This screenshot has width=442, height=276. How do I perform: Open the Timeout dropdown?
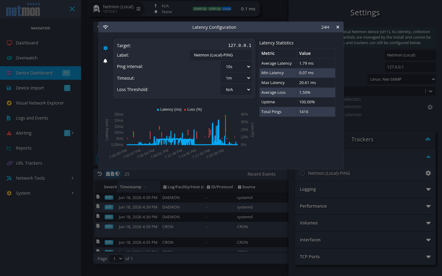pos(236,78)
